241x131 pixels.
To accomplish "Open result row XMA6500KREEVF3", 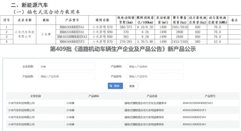I will [123, 110].
